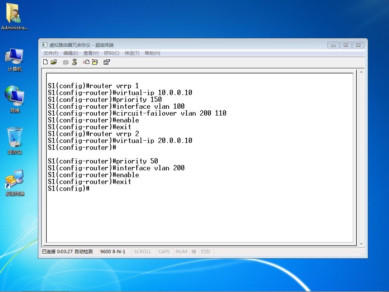Click the 'priority 50' line
The image size is (389, 292).
point(103,161)
